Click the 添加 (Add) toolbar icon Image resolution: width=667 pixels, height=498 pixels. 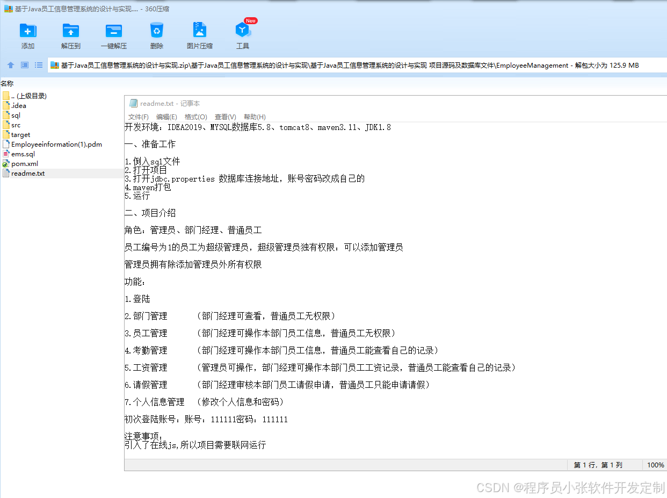(27, 34)
